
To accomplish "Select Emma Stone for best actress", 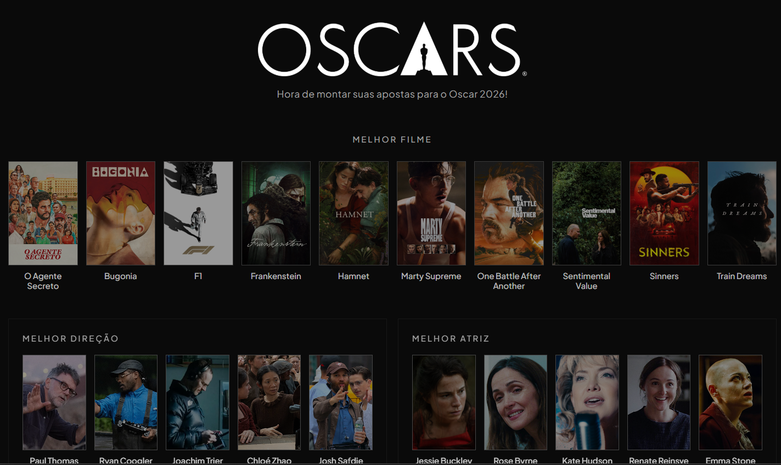I will click(x=731, y=402).
